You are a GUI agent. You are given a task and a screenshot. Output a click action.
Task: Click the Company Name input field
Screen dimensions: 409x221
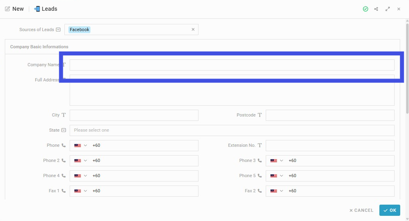pos(232,65)
